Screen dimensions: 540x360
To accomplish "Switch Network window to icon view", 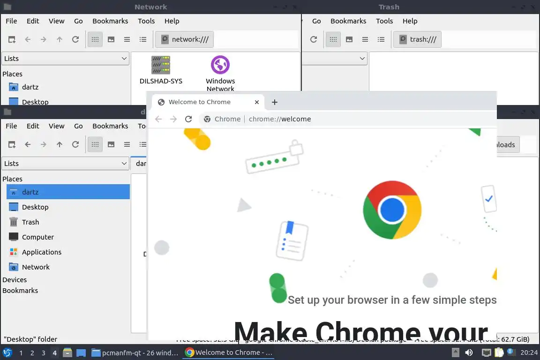I will pyautogui.click(x=95, y=39).
